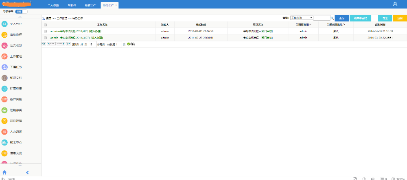407x180 pixels.
Task: Click 部门审核 link in 会议申请流程 row
Action: click(267, 38)
